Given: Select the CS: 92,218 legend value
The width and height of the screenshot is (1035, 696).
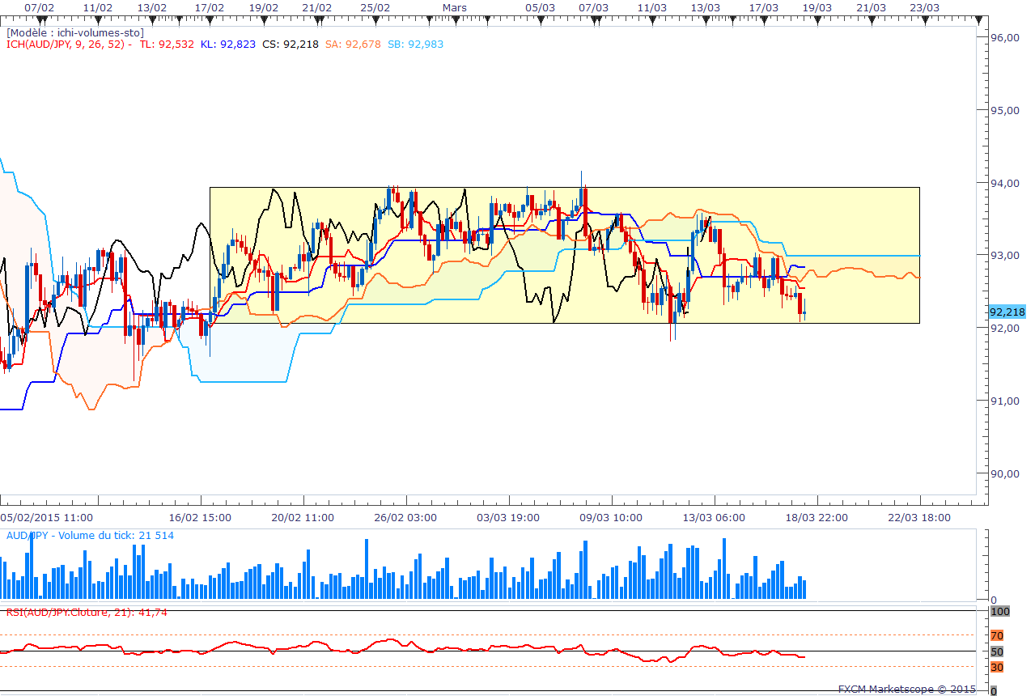Looking at the screenshot, I should [x=291, y=45].
